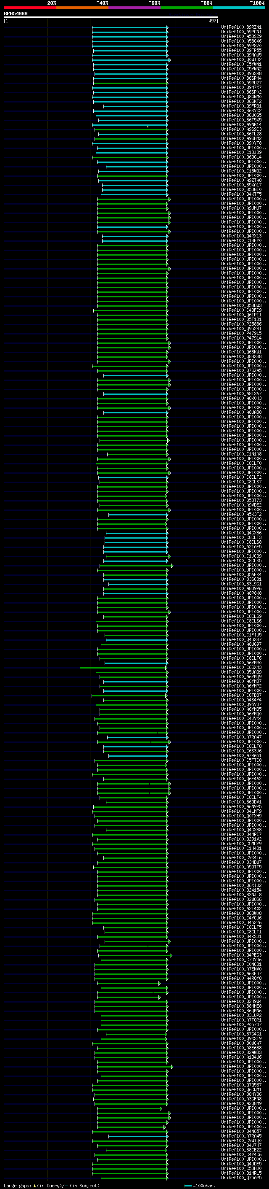The image size is (269, 1189).
Task: Select hit UniRef100_Q66KW1
Action: (241, 352)
